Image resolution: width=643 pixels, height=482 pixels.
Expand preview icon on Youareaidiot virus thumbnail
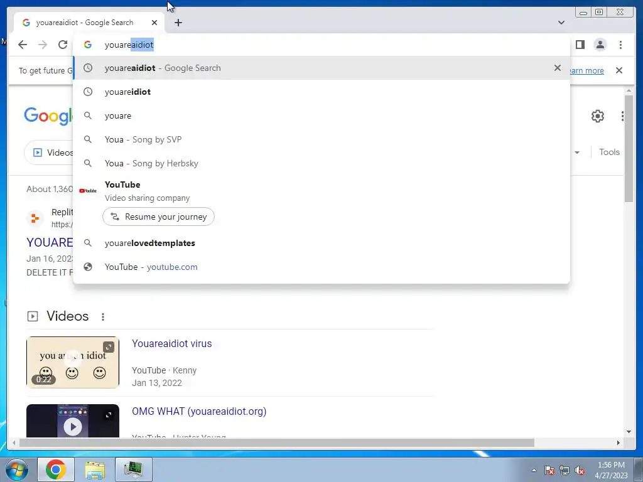point(109,347)
